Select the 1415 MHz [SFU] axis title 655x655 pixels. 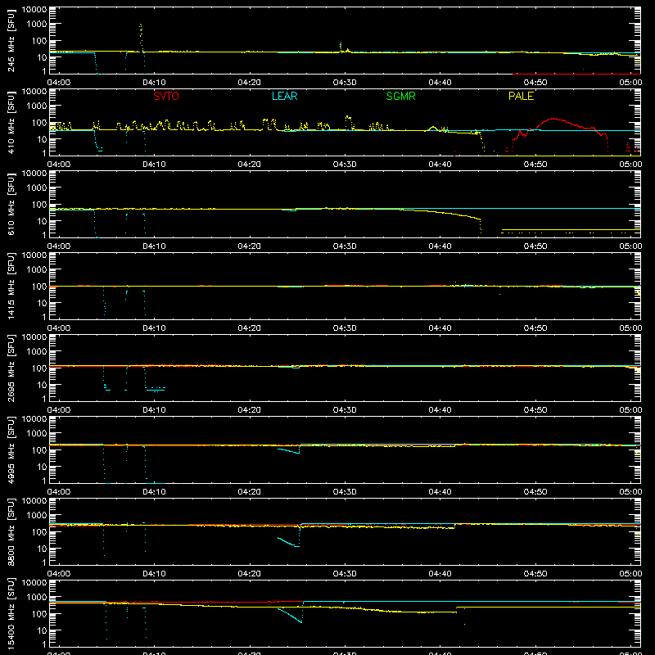pos(11,286)
